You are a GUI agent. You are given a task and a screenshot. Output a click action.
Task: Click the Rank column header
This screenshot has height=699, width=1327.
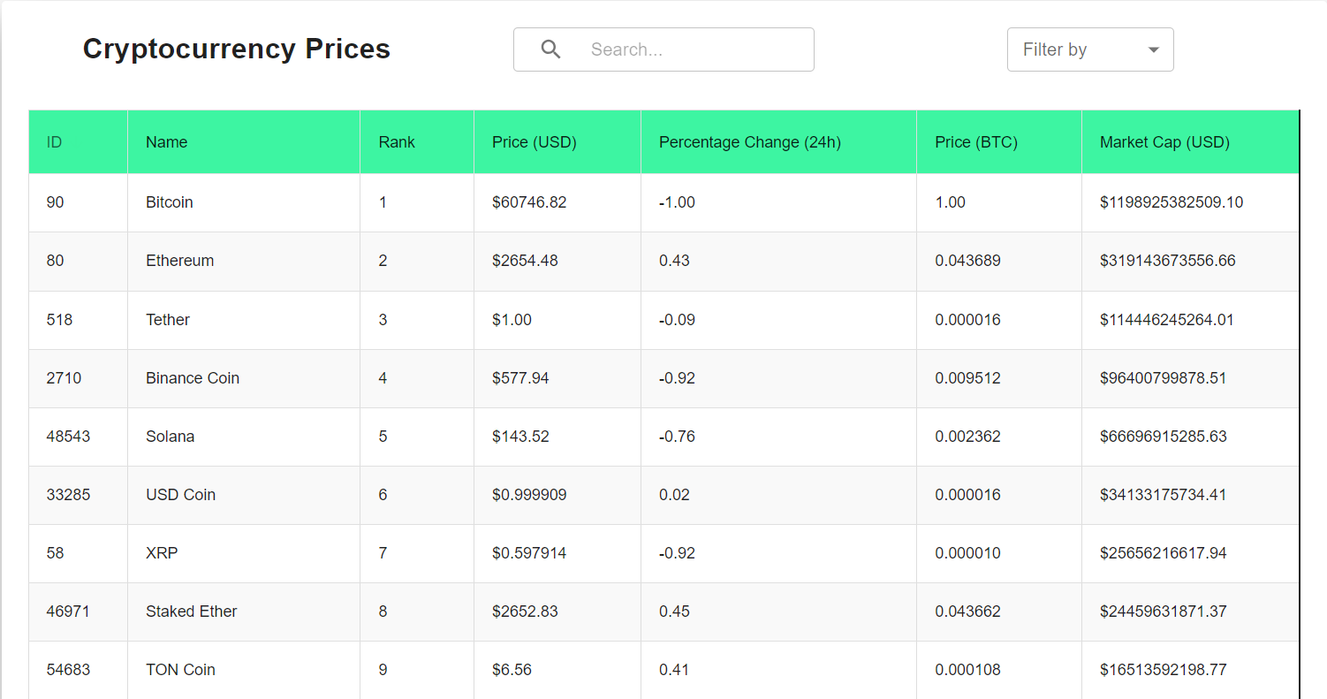coord(417,141)
